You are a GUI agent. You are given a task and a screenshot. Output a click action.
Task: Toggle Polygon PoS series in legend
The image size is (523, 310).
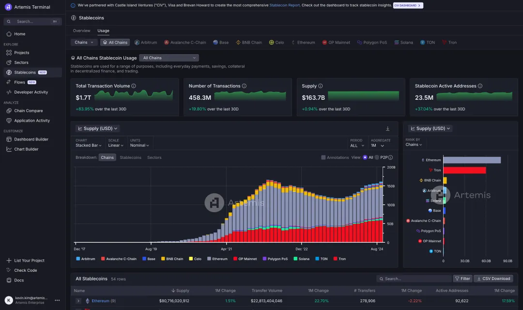click(x=275, y=259)
